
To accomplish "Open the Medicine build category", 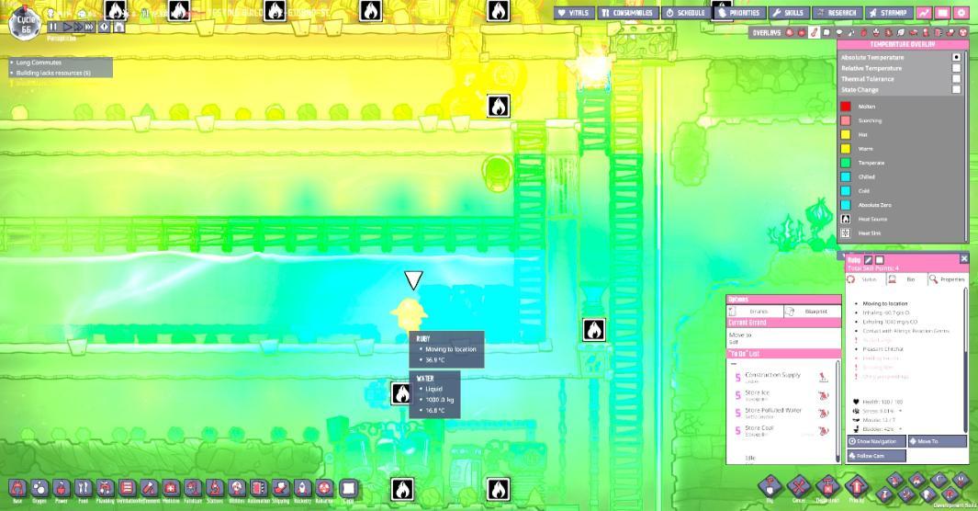I will [171, 488].
